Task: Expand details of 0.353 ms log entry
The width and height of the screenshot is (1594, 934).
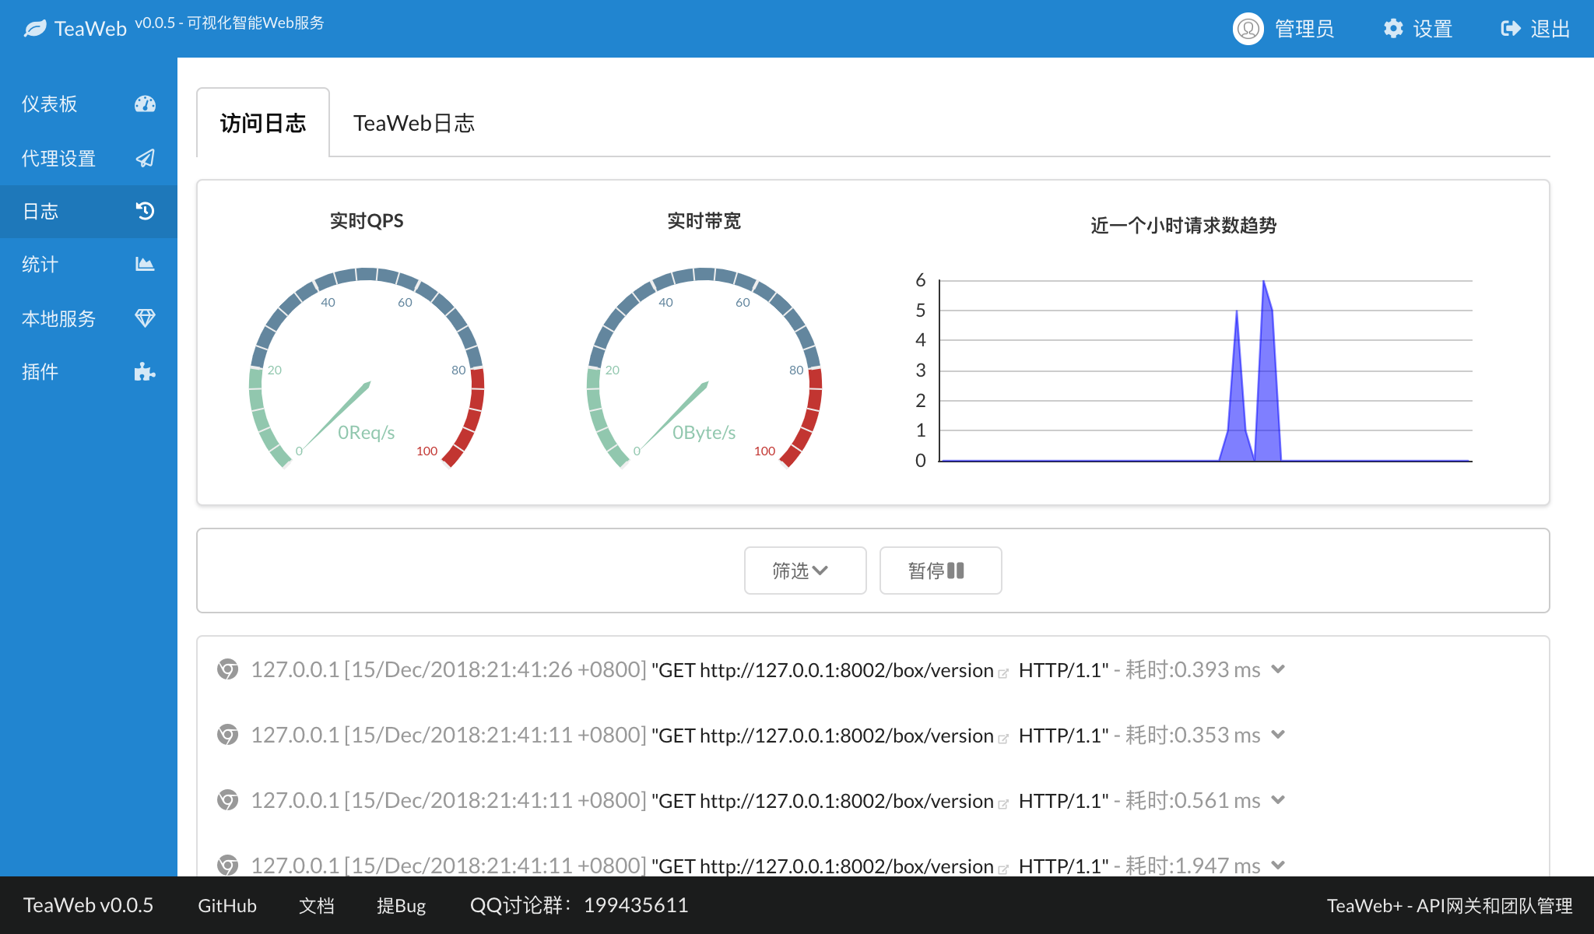Action: [x=1278, y=735]
